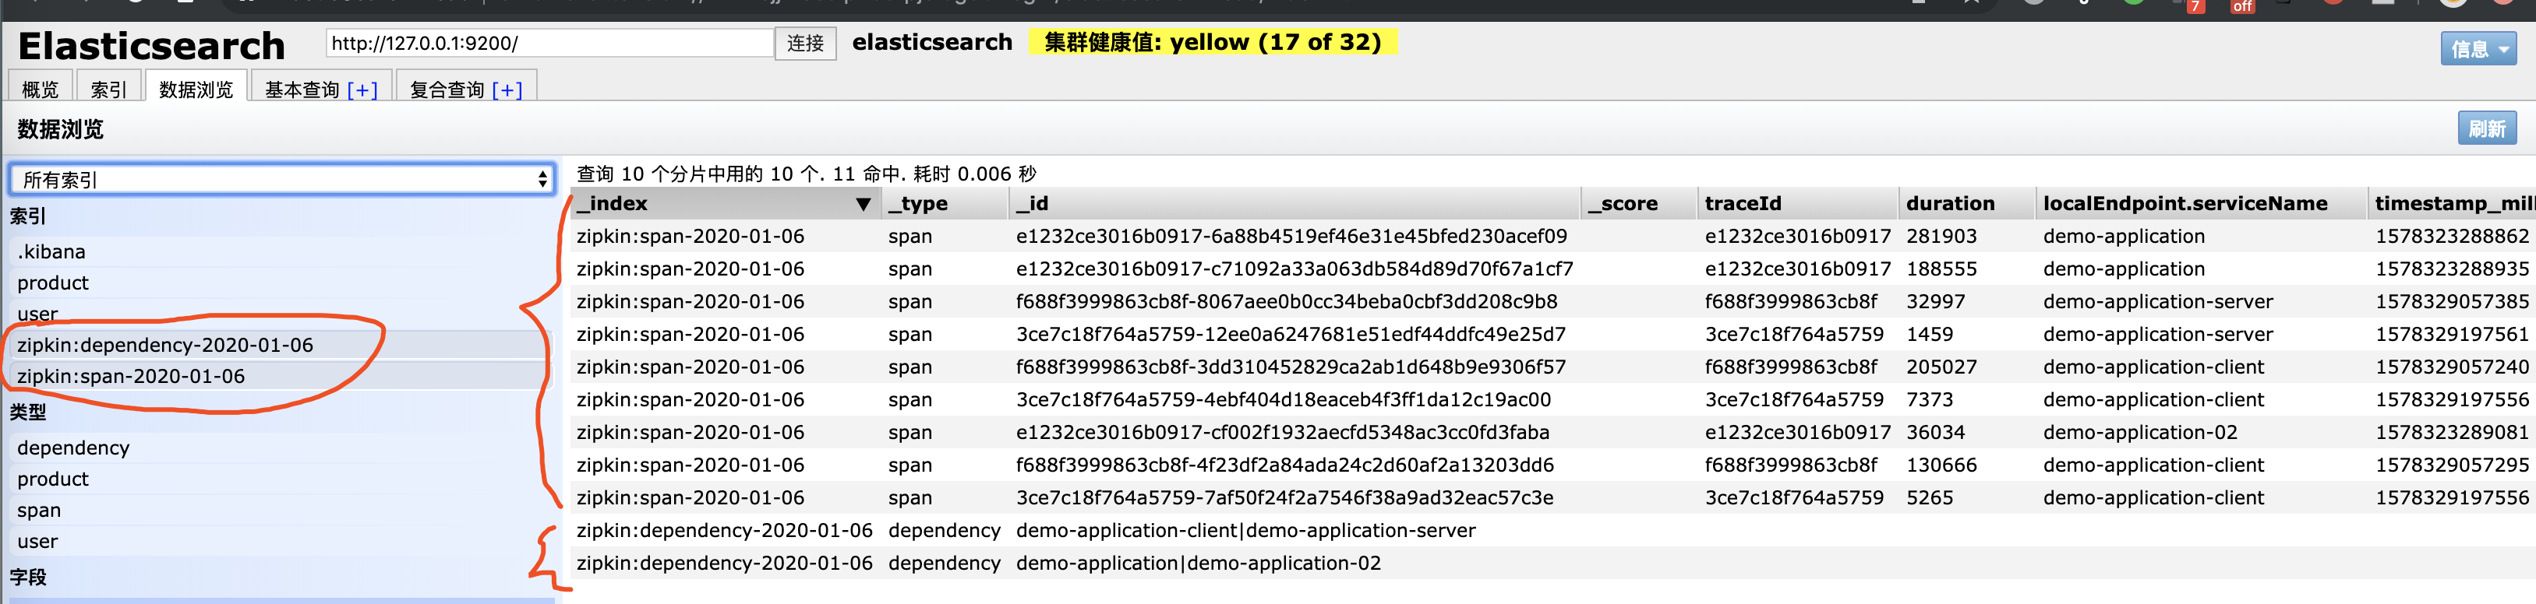Screen dimensions: 2536x604
Task: Add a new 复合查询 tab with [+]
Action: pos(508,90)
